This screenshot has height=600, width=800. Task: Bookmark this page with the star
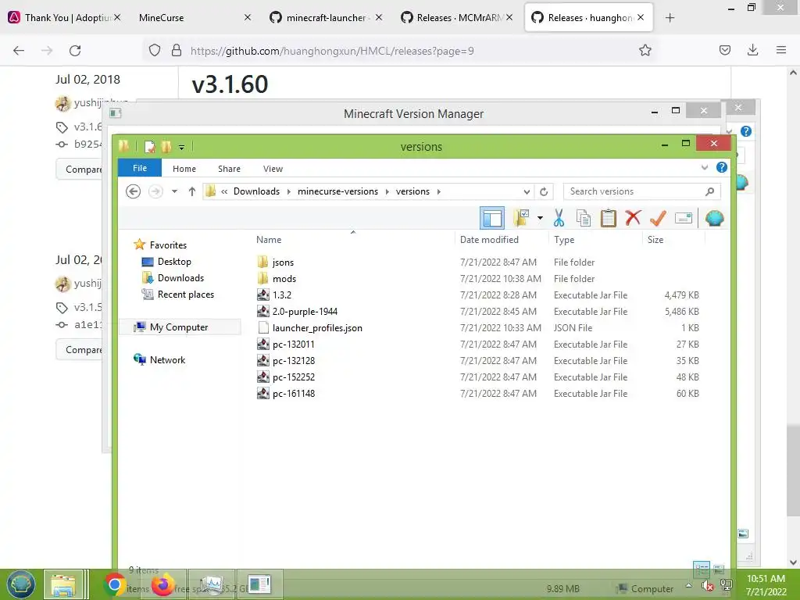coord(645,50)
